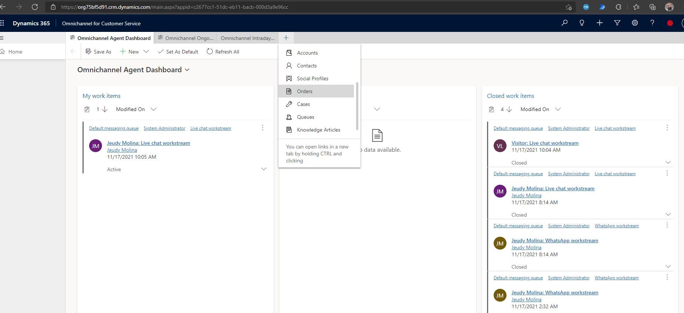Click Save As button

coord(98,52)
